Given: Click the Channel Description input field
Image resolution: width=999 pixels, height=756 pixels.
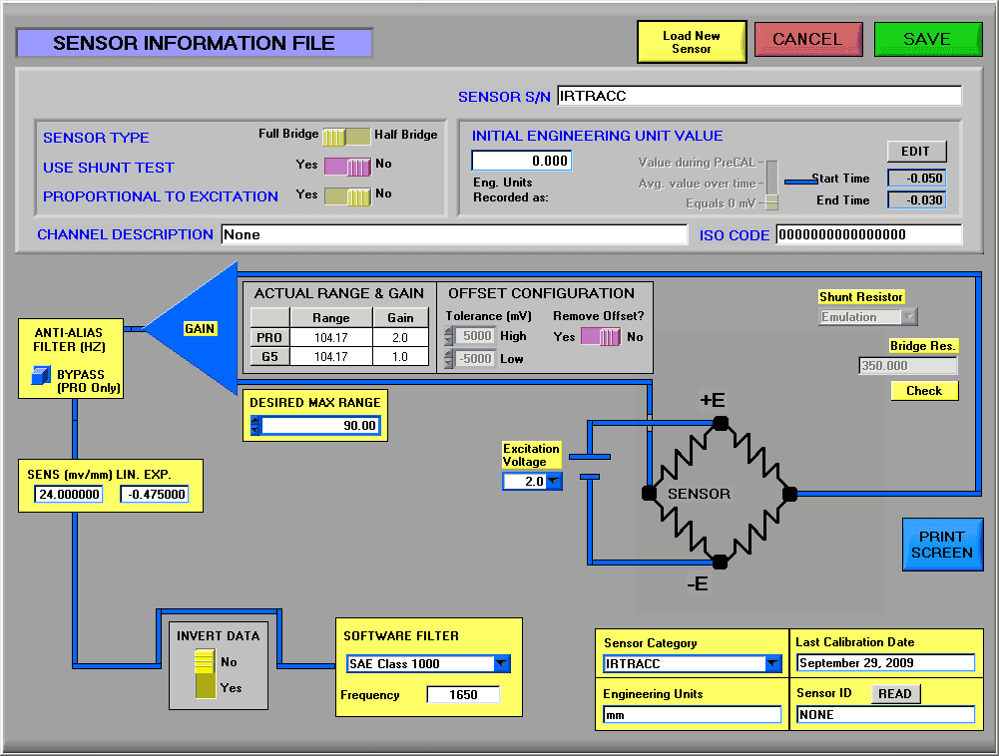Looking at the screenshot, I should pos(453,235).
